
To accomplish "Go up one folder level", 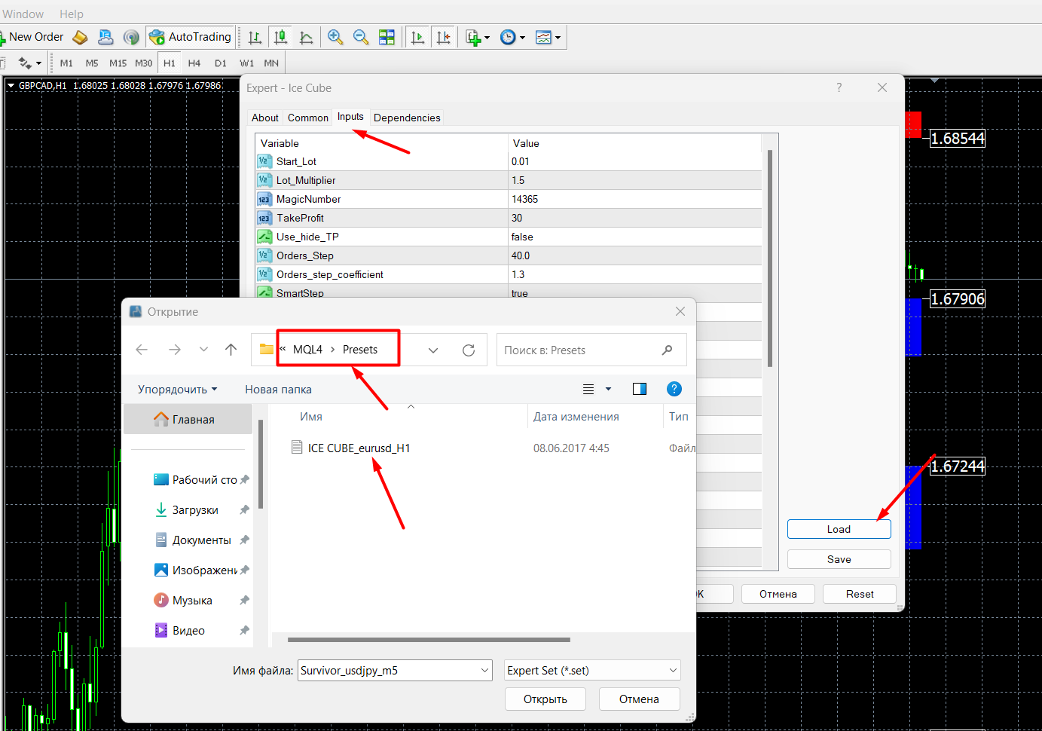I will 231,350.
